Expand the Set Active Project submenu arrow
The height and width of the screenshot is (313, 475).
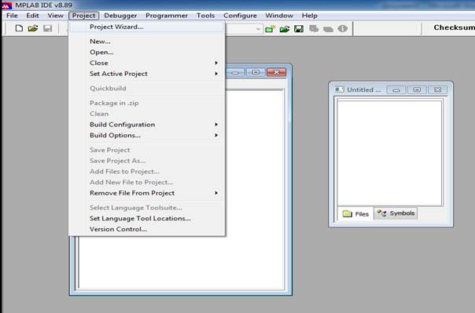216,74
